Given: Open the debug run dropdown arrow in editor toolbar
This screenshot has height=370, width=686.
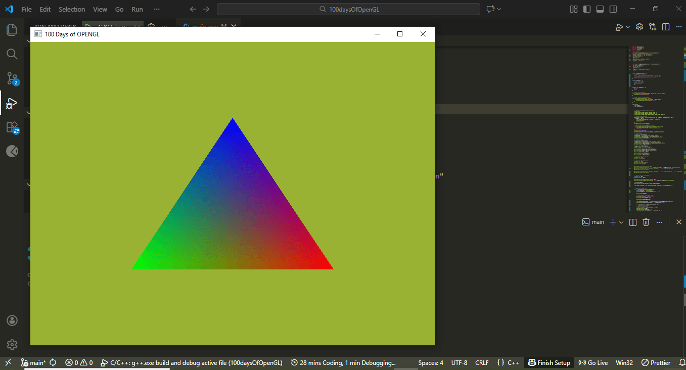Looking at the screenshot, I should 628,27.
